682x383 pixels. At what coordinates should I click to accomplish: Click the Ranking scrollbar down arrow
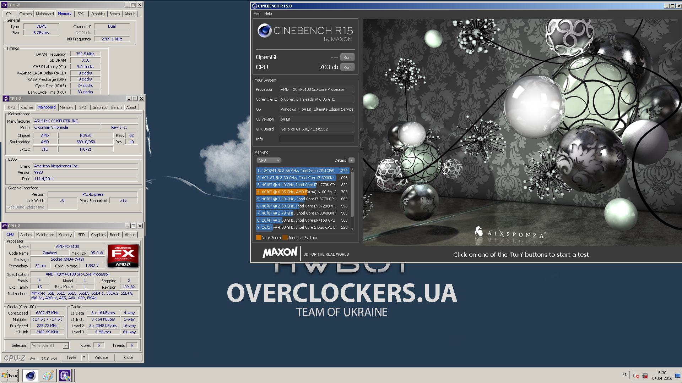[x=352, y=229]
